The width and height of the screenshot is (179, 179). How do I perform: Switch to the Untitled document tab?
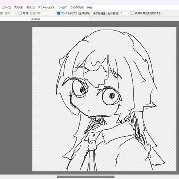[x=35, y=19]
